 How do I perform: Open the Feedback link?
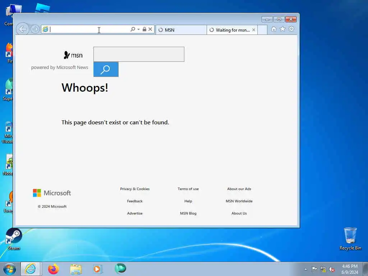coord(135,201)
